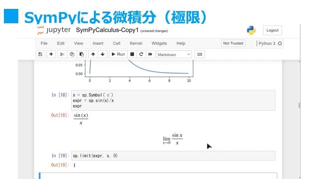Screen dimensions: 318x179
Task: Open the Edit menu
Action: 61,43
